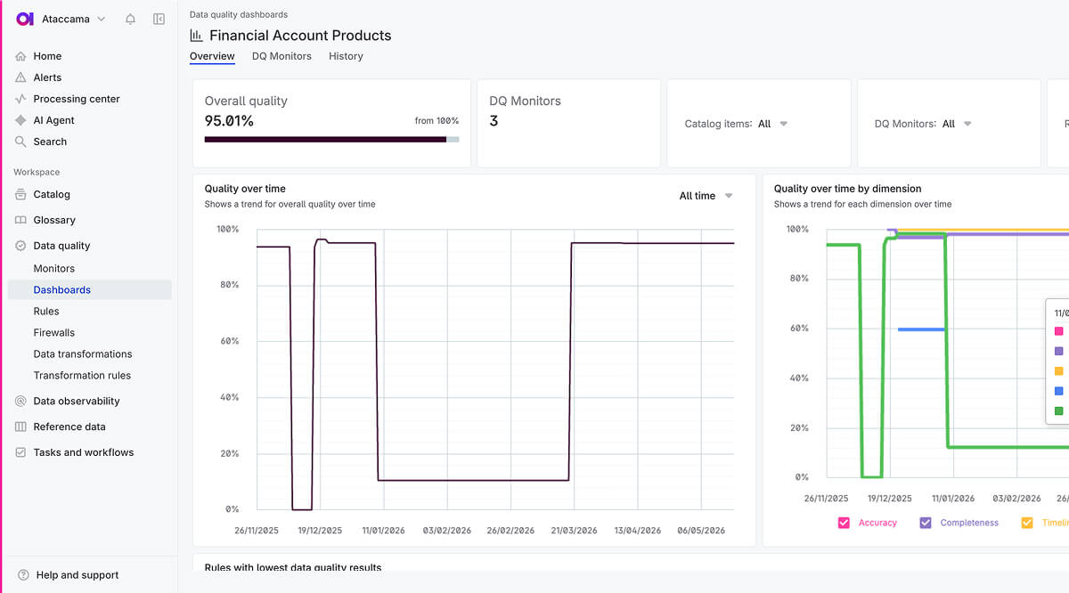Toggle the Timeliness legend checkbox
The width and height of the screenshot is (1069, 593).
1027,523
